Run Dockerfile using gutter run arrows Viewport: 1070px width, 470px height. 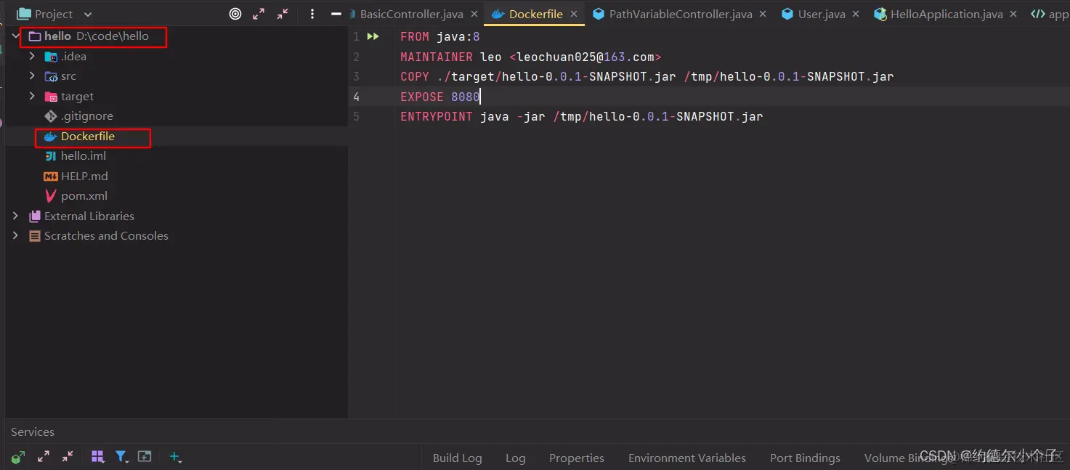click(x=373, y=36)
